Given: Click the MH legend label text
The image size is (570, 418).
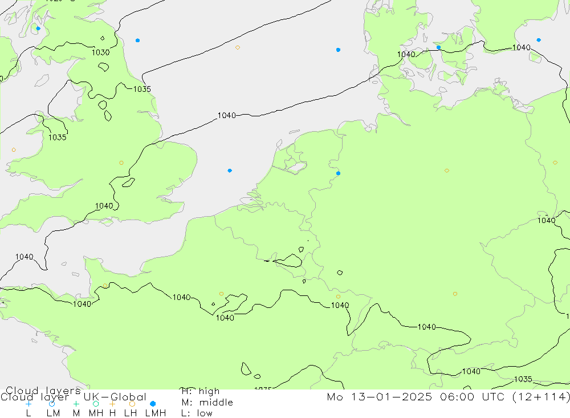Looking at the screenshot, I should (96, 413).
